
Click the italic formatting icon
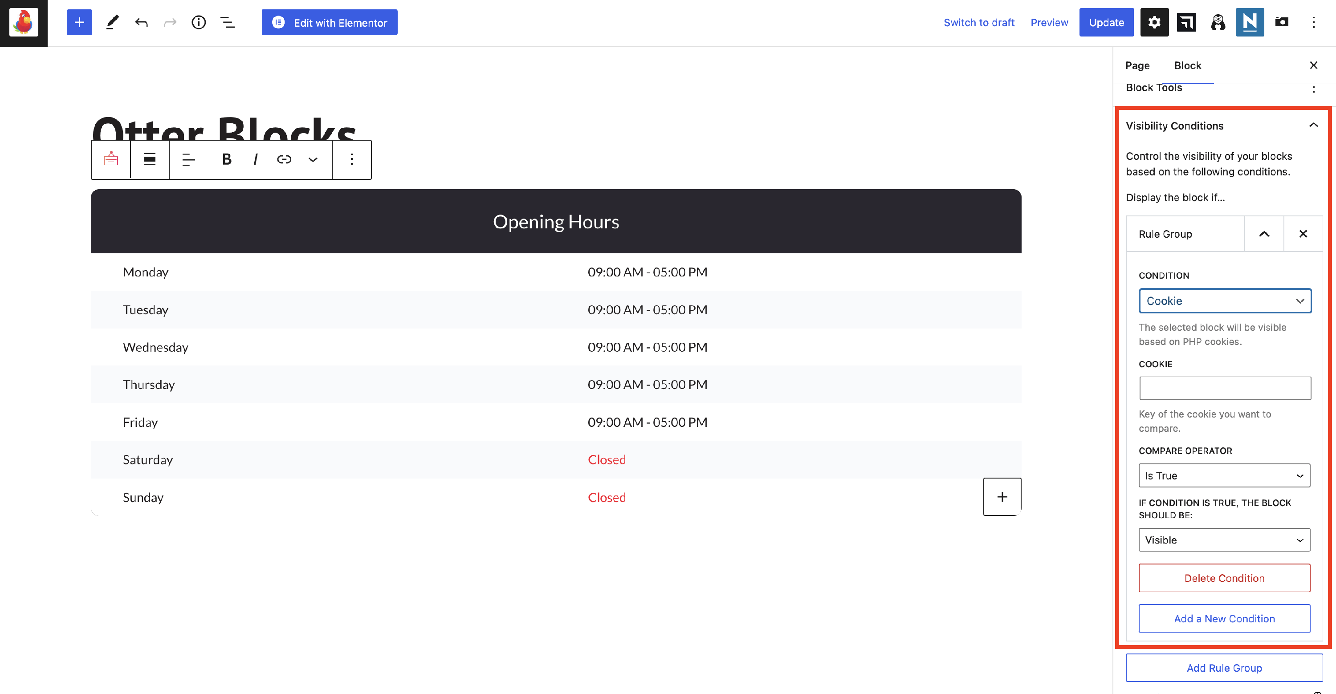click(x=255, y=159)
